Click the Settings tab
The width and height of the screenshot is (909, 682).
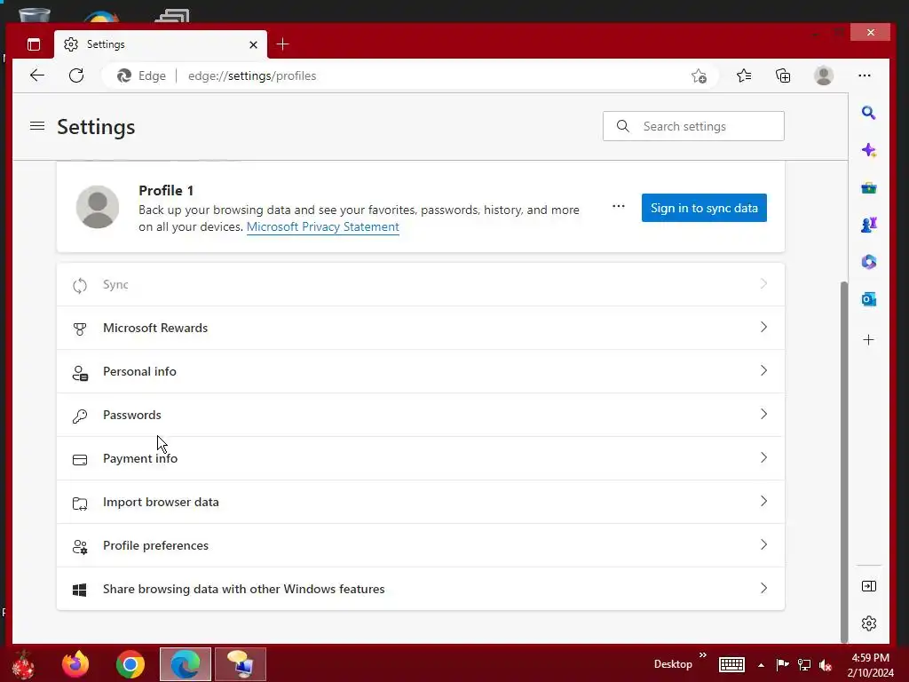tap(161, 44)
